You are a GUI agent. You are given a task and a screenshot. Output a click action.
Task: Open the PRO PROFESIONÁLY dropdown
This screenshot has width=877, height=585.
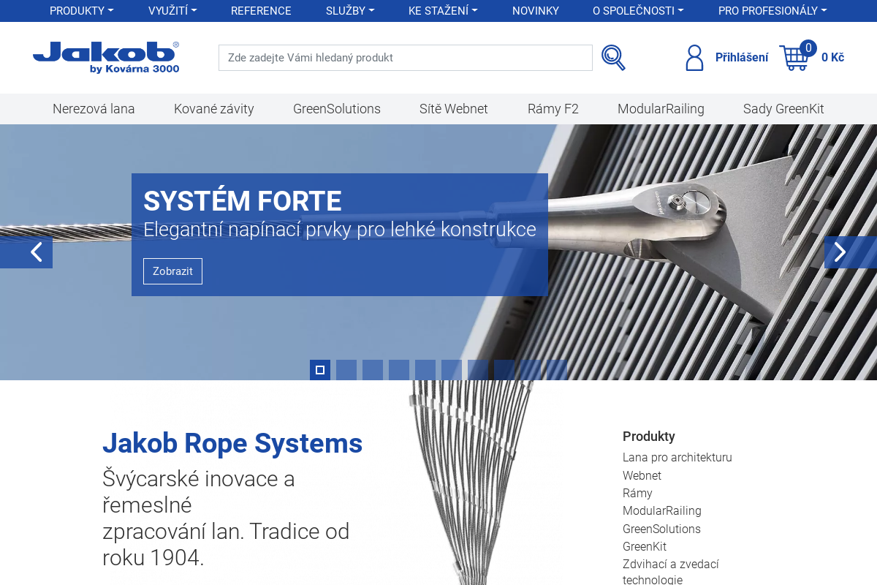[x=772, y=11]
